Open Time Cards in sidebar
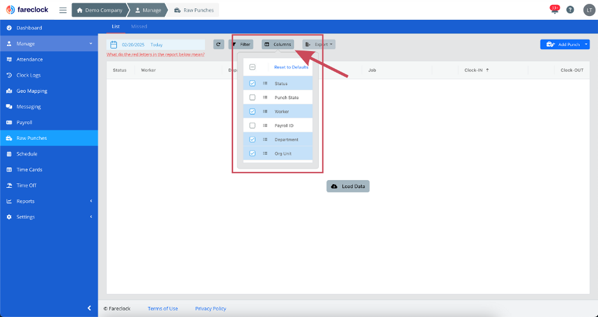Viewport: 598px width, 317px height. [x=49, y=170]
